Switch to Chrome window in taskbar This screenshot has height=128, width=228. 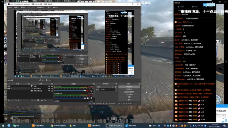[x=59, y=125]
